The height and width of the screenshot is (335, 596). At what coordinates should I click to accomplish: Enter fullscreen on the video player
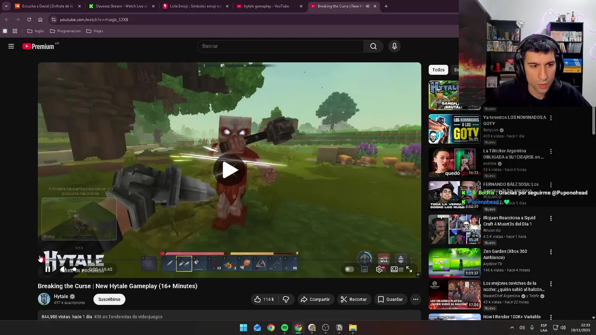(x=409, y=269)
